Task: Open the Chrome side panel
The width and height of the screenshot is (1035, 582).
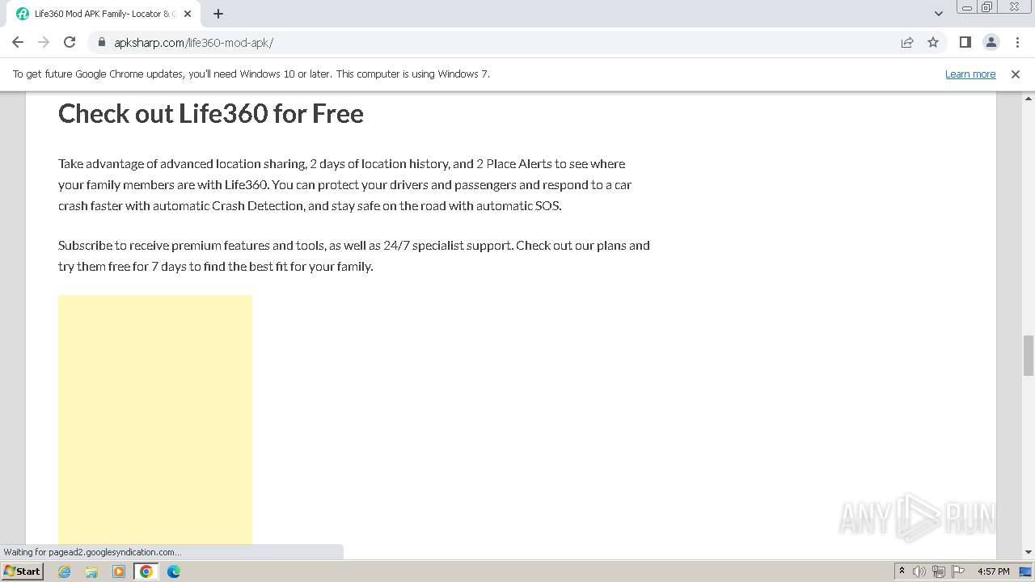Action: click(x=965, y=42)
